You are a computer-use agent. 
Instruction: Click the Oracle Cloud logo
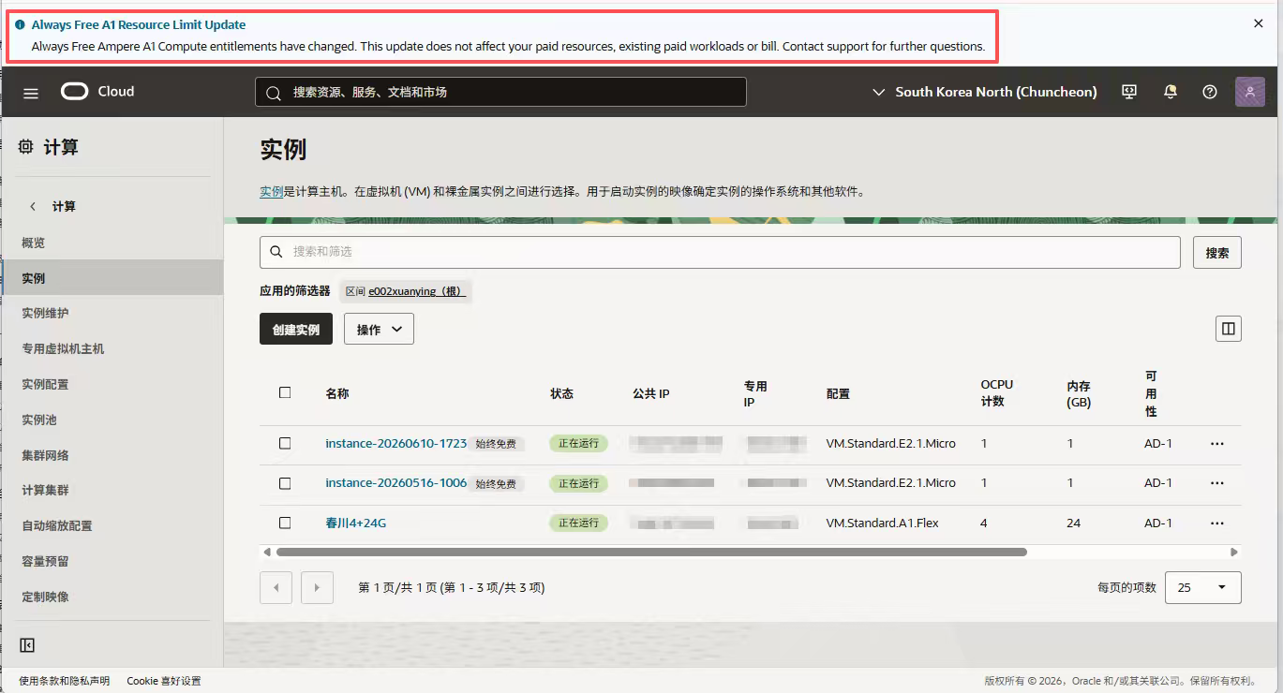(98, 92)
